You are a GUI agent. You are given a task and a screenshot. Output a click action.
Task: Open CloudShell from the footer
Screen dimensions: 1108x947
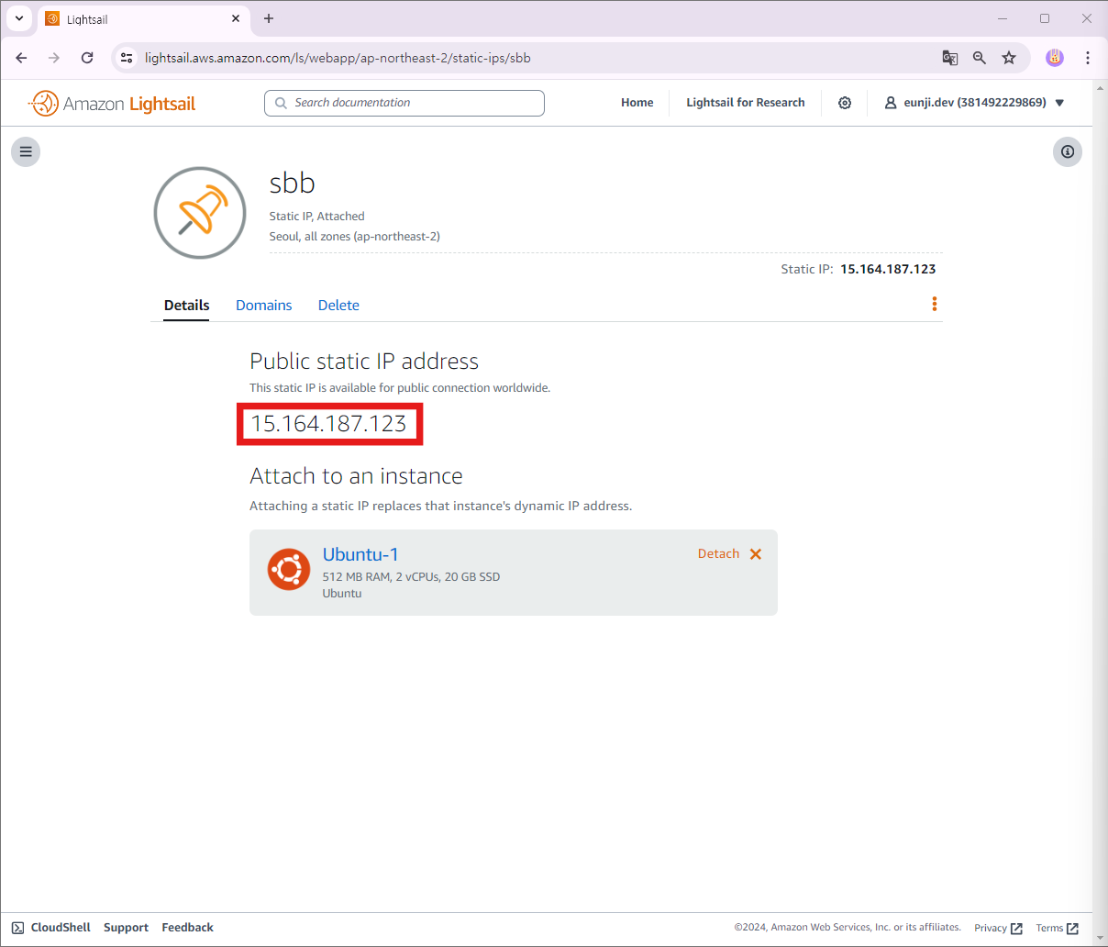pyautogui.click(x=51, y=928)
